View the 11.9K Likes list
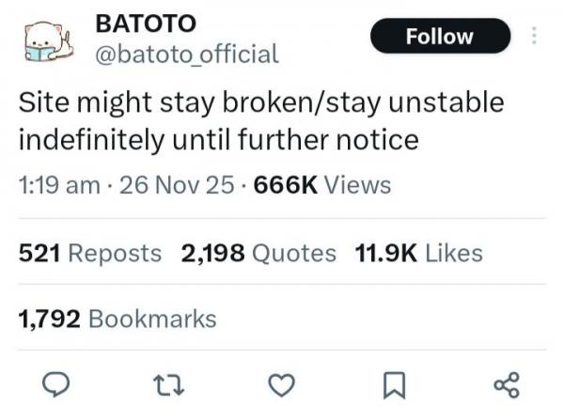The width and height of the screenshot is (564, 419). tap(418, 254)
